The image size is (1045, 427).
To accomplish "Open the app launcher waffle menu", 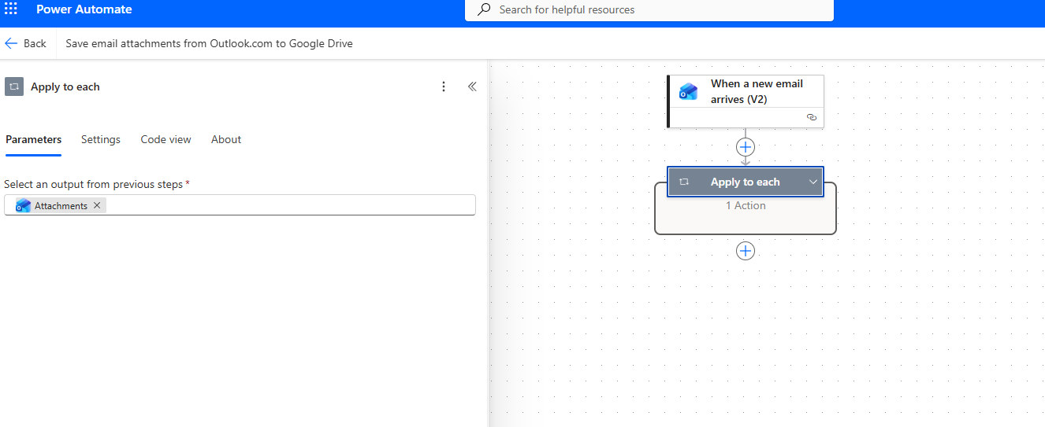I will point(11,9).
